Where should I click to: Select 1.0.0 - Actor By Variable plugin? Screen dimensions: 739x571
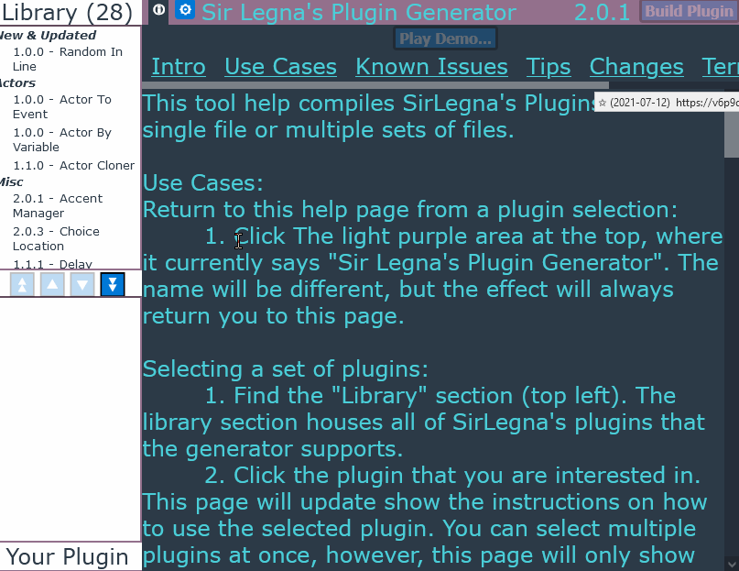click(x=62, y=139)
